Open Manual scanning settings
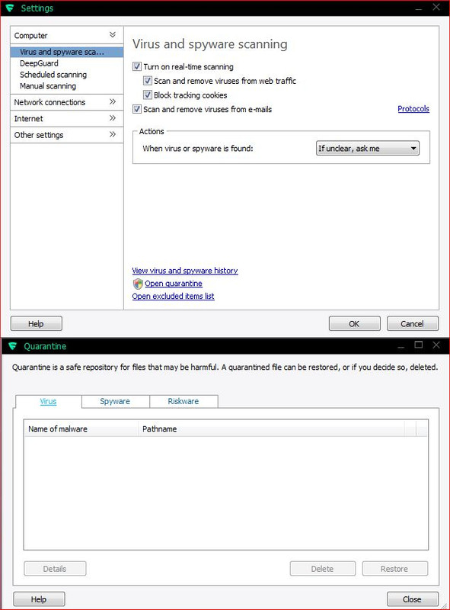The image size is (450, 610). [48, 85]
